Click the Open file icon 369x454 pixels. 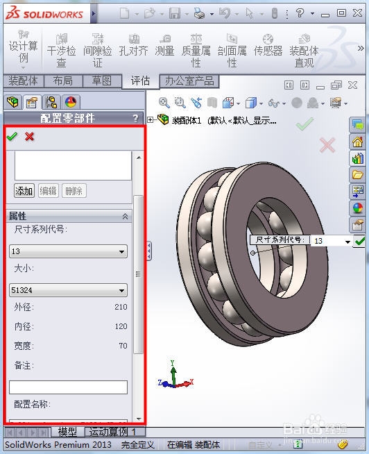point(150,13)
